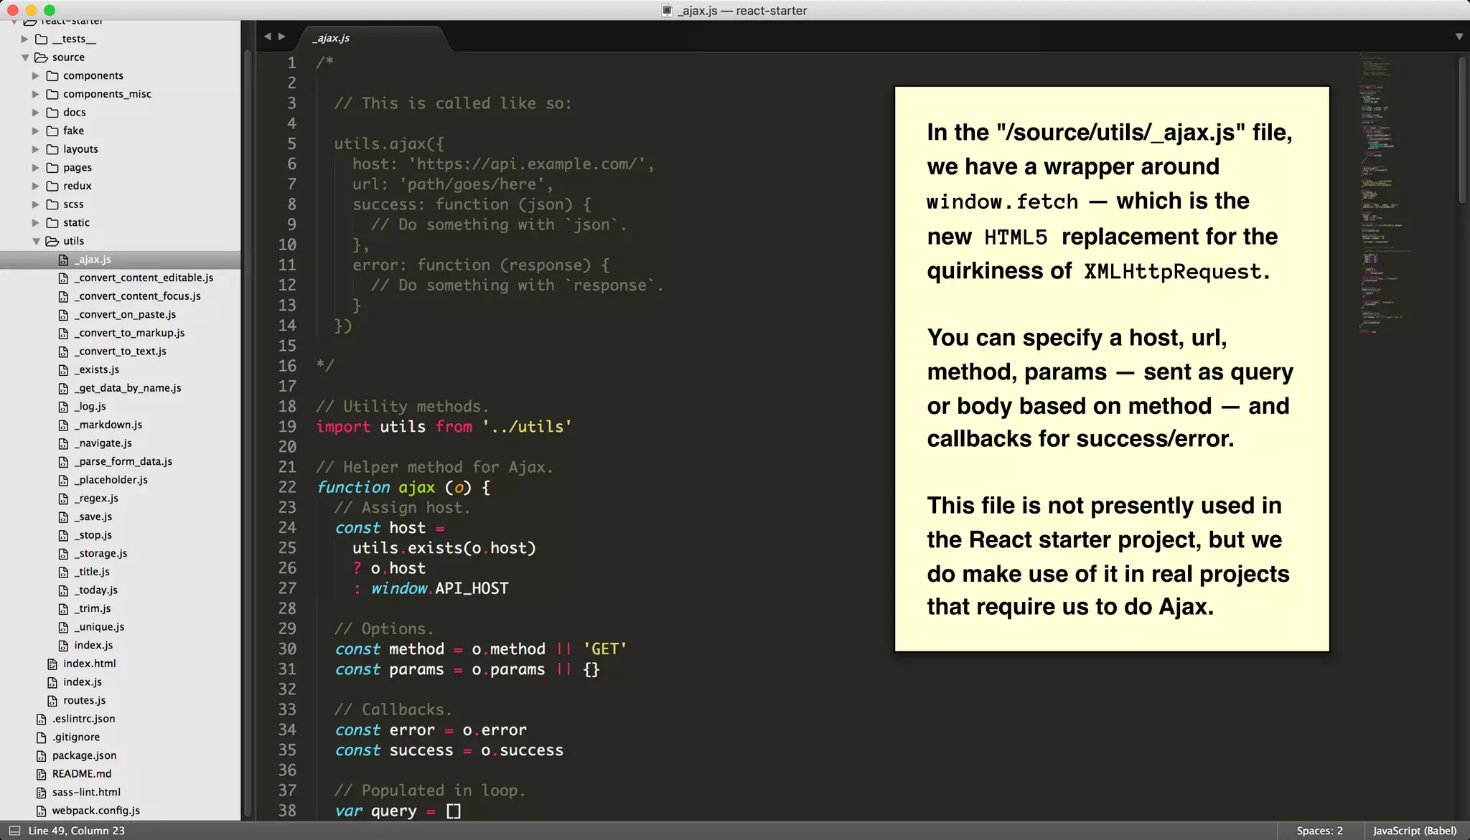1470x840 pixels.
Task: Click the .eslintrc.json file icon
Action: pos(42,719)
